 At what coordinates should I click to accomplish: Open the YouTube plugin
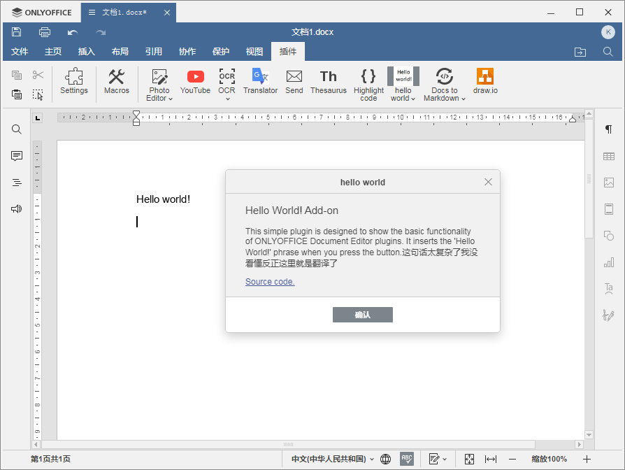click(x=195, y=81)
